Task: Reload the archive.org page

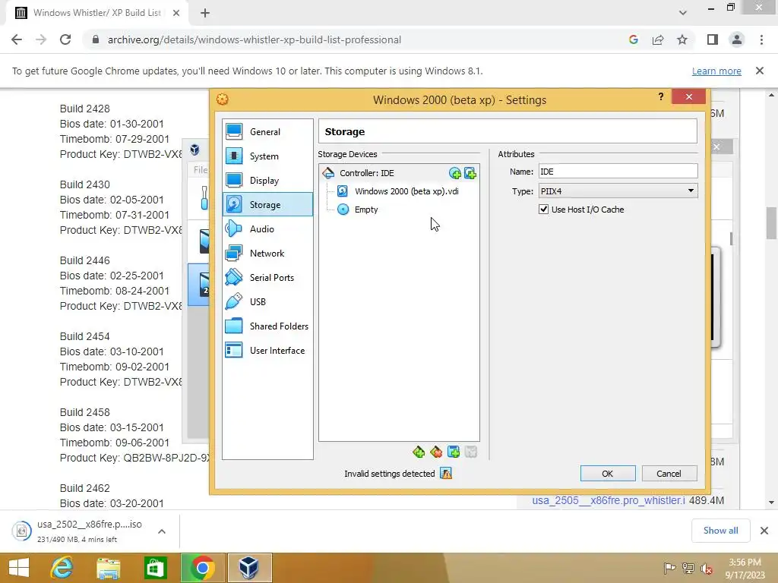Action: point(65,39)
